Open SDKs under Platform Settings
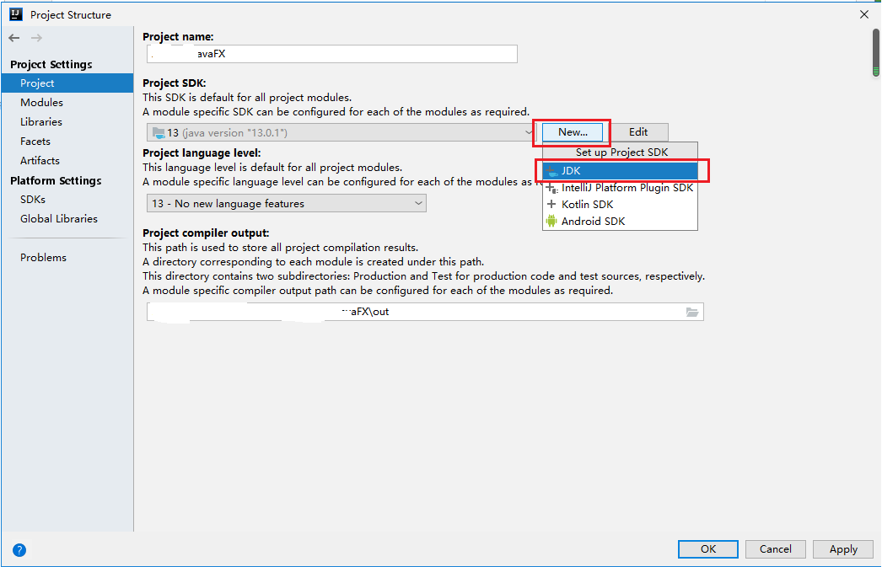This screenshot has width=882, height=567. pos(67,200)
